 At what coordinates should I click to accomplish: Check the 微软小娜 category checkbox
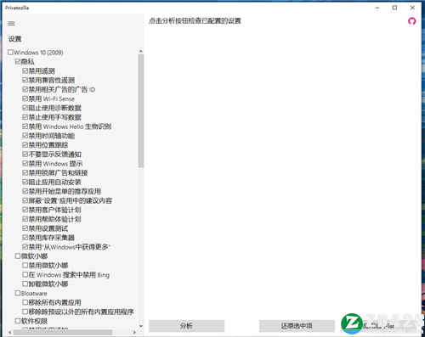click(18, 256)
